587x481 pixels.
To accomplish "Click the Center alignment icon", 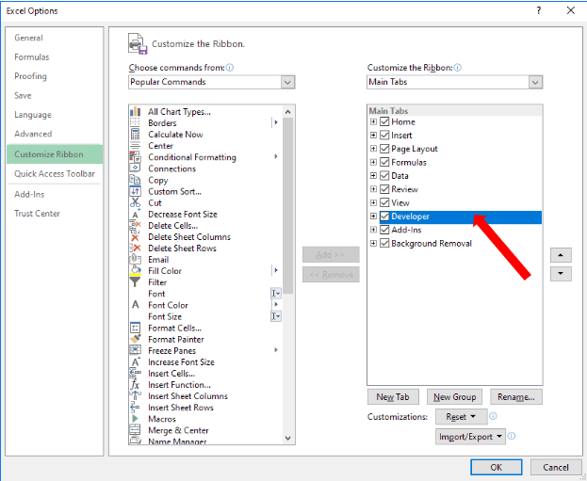I will 135,146.
